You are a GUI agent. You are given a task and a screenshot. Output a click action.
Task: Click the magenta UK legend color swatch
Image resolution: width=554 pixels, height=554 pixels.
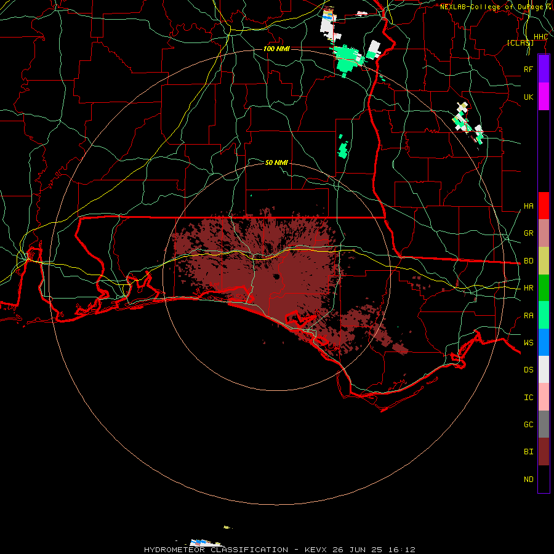click(x=544, y=97)
